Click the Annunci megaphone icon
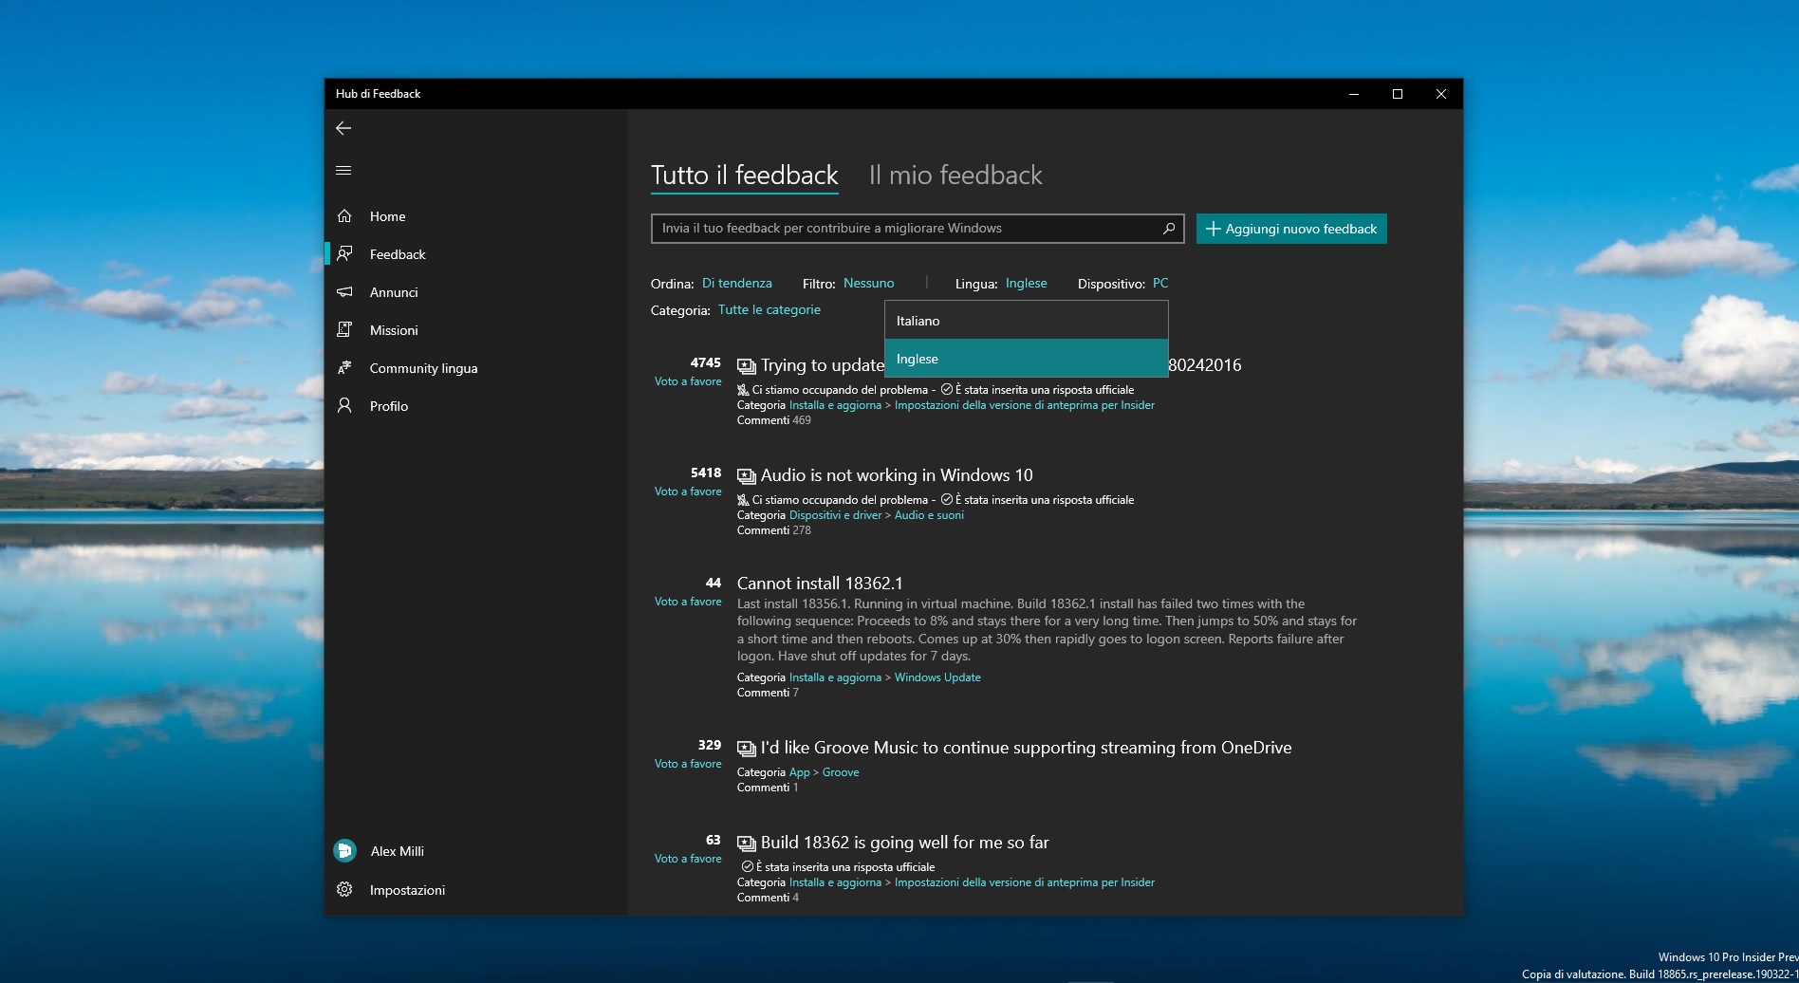The image size is (1799, 983). click(344, 292)
